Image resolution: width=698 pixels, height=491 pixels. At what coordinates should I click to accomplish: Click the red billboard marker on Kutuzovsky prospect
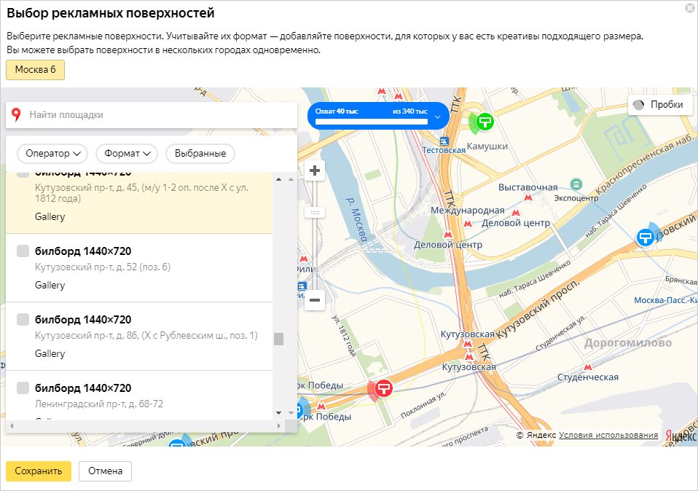click(383, 388)
